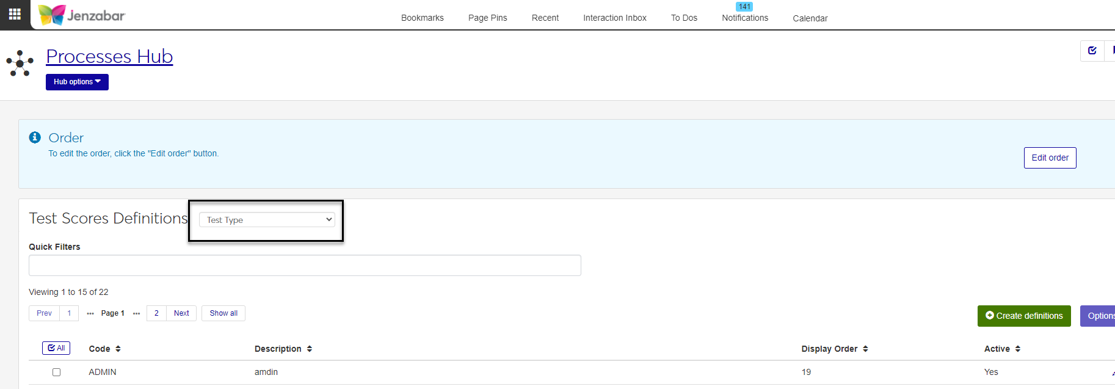Go to the Next page of results
The width and height of the screenshot is (1115, 389).
[181, 313]
